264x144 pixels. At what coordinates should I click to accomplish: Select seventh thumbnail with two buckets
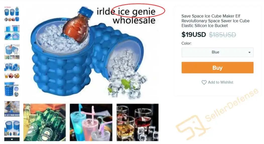tap(12, 128)
